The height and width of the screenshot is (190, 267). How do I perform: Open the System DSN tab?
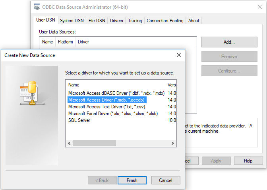click(x=72, y=21)
